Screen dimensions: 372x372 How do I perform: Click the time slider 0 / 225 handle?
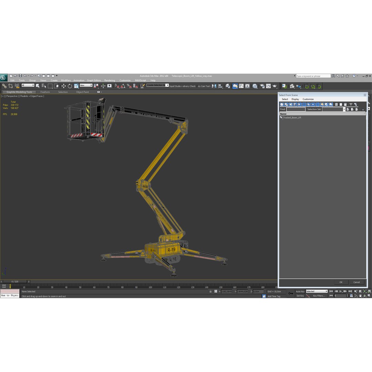click(15, 282)
